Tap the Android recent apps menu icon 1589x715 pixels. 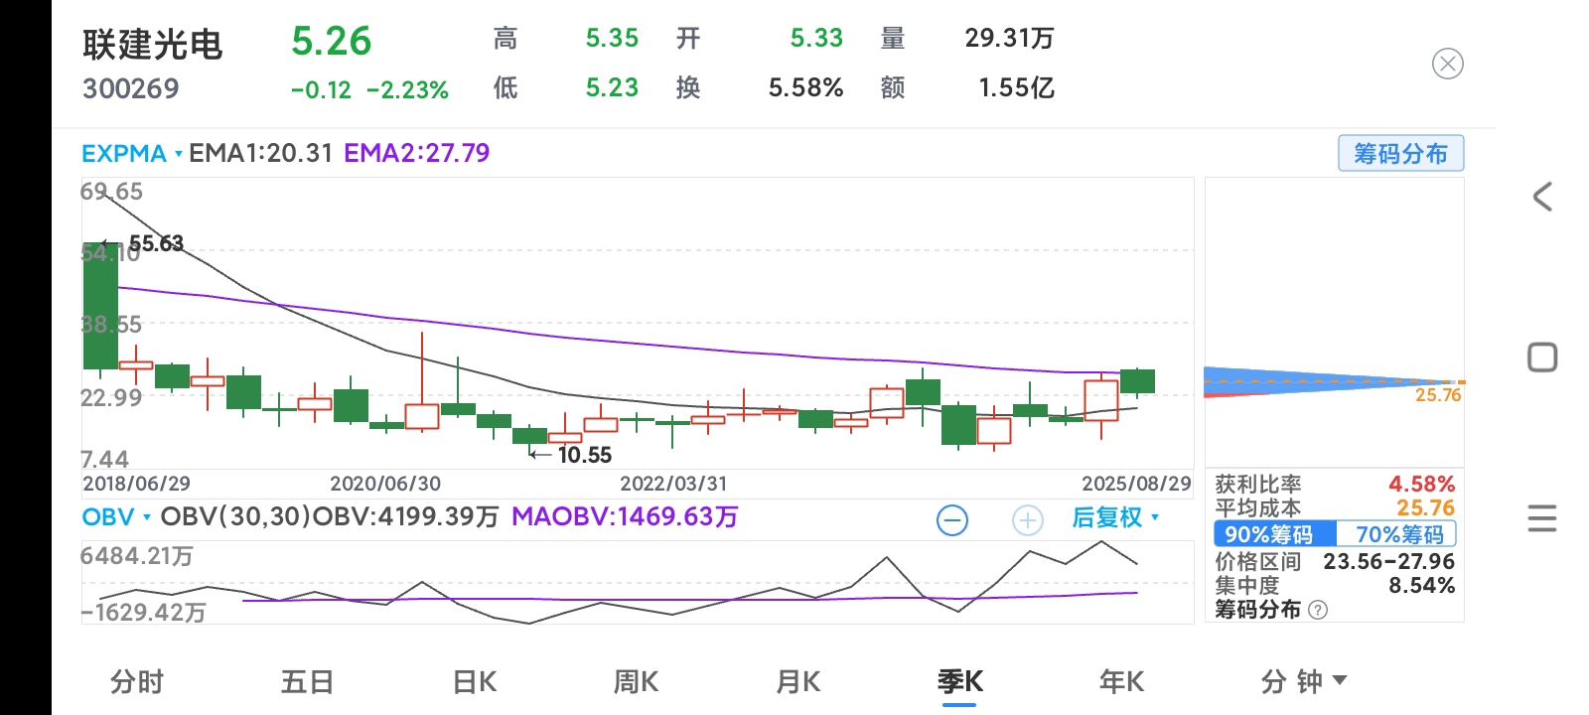[x=1542, y=518]
